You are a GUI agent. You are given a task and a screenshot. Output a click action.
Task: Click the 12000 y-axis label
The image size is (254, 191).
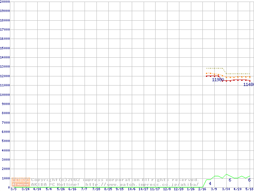click(x=5, y=76)
